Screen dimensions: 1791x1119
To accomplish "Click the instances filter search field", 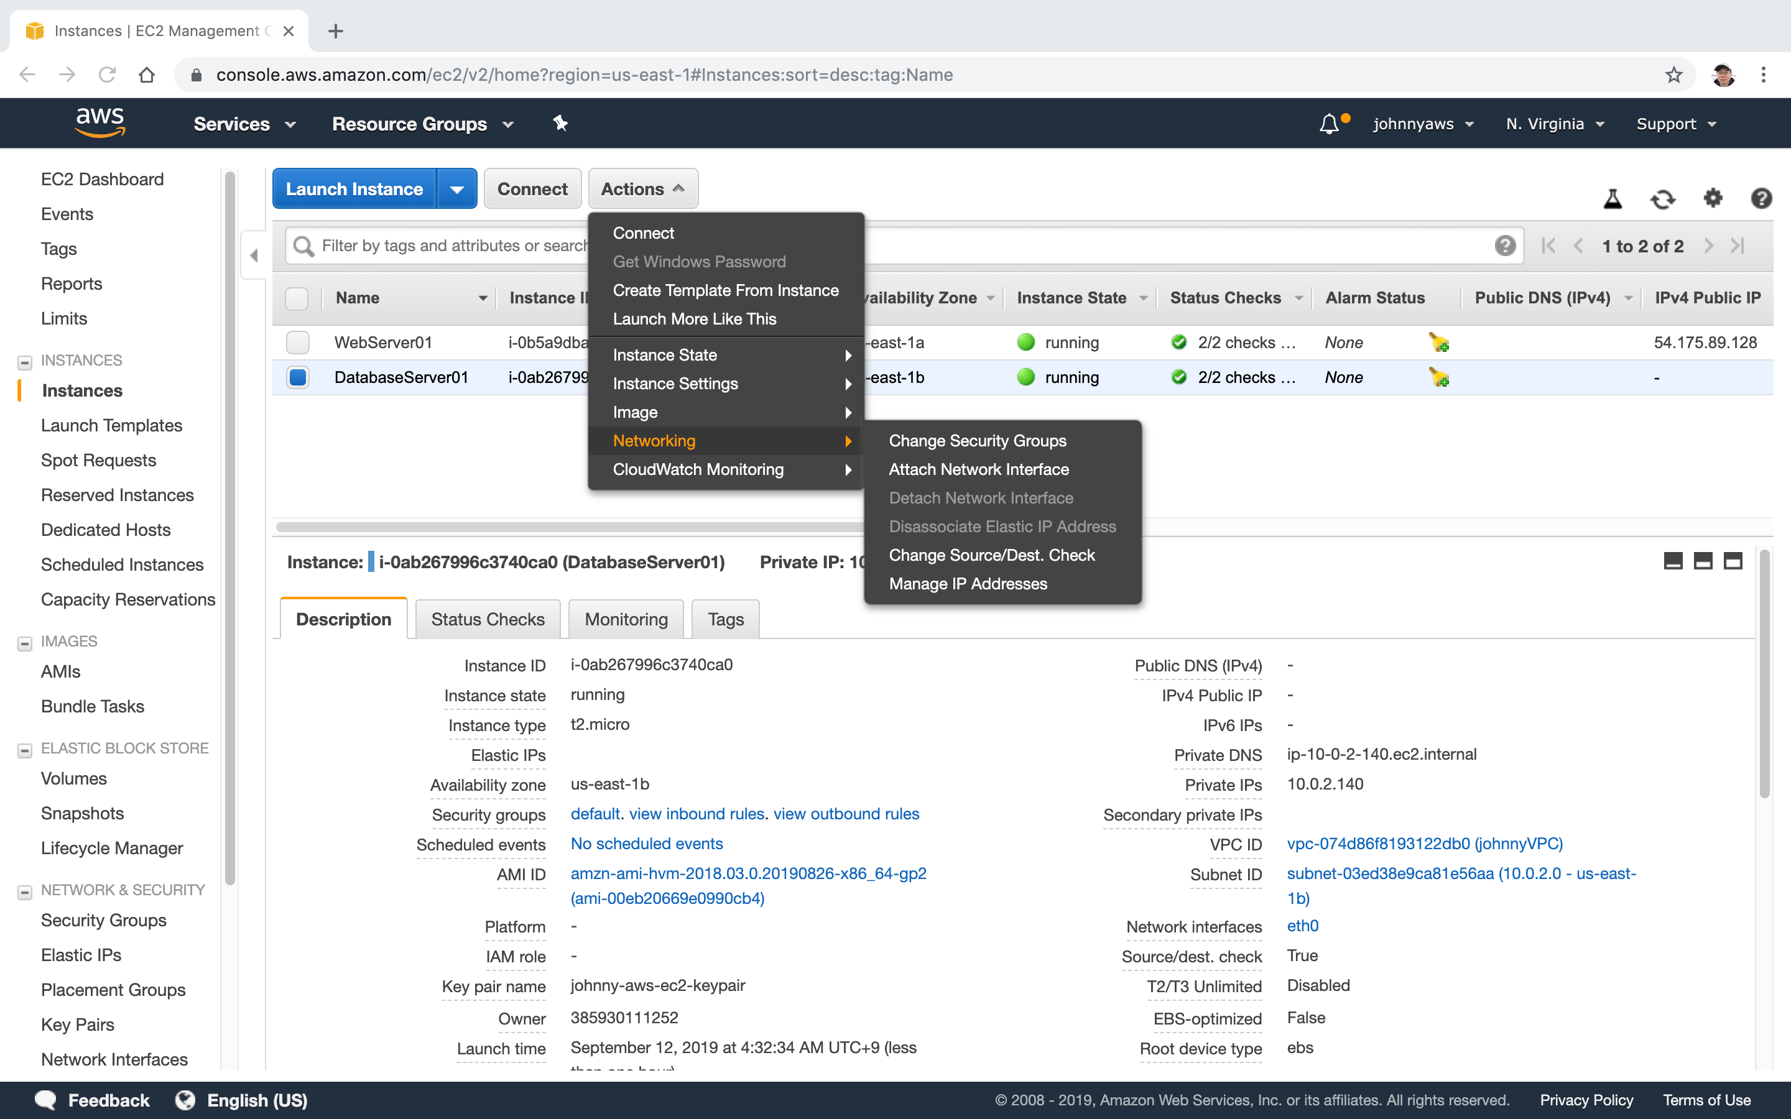I will 904,246.
